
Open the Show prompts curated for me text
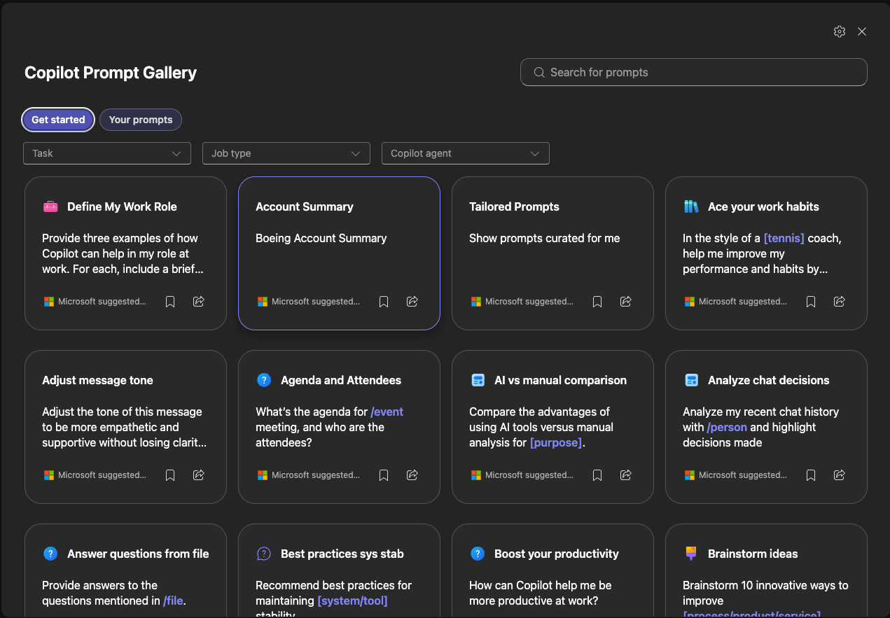tap(545, 238)
